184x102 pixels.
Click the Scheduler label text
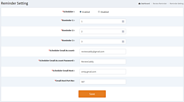point(69,12)
